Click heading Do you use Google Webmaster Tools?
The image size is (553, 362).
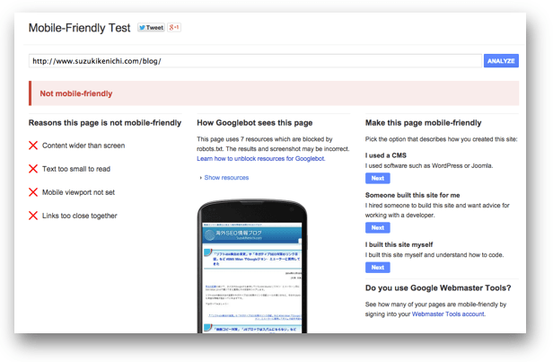click(x=438, y=288)
